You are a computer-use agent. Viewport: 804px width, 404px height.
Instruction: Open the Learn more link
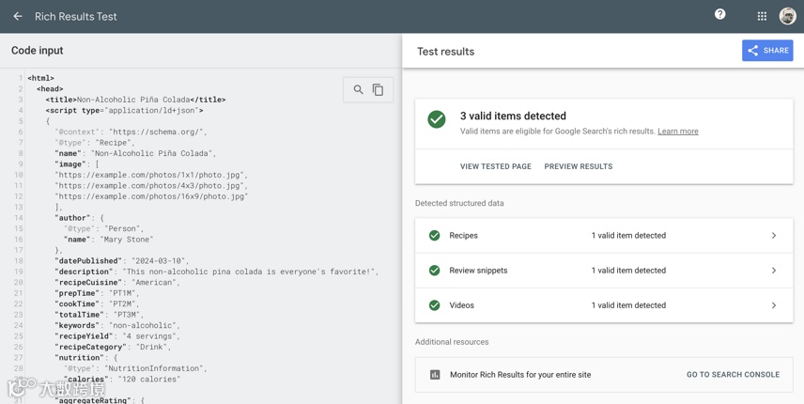point(677,132)
